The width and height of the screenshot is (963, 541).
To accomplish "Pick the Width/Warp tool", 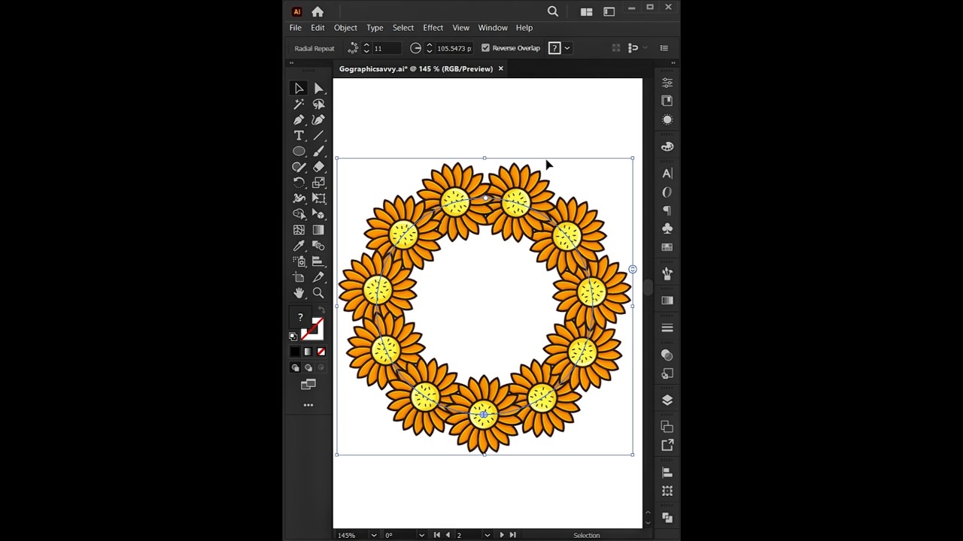I will tap(299, 198).
